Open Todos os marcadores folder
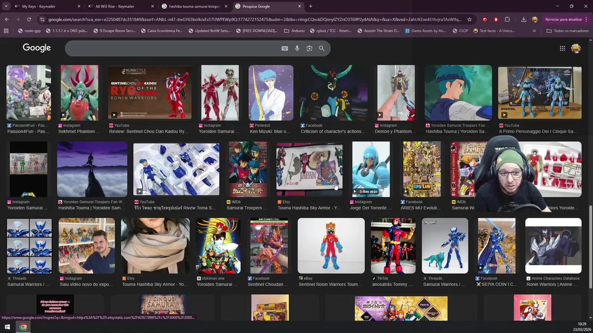 568,31
